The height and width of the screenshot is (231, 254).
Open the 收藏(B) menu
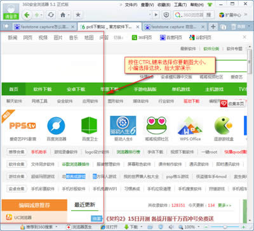tap(164, 4)
